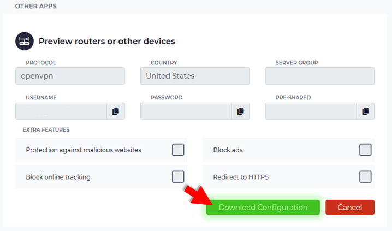Select the Pre-Shared key field
Viewport: 392px width, 231px height.
311,111
